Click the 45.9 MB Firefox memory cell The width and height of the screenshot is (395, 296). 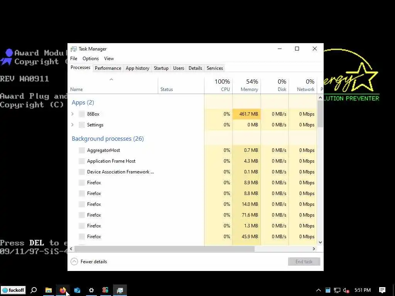(x=246, y=237)
